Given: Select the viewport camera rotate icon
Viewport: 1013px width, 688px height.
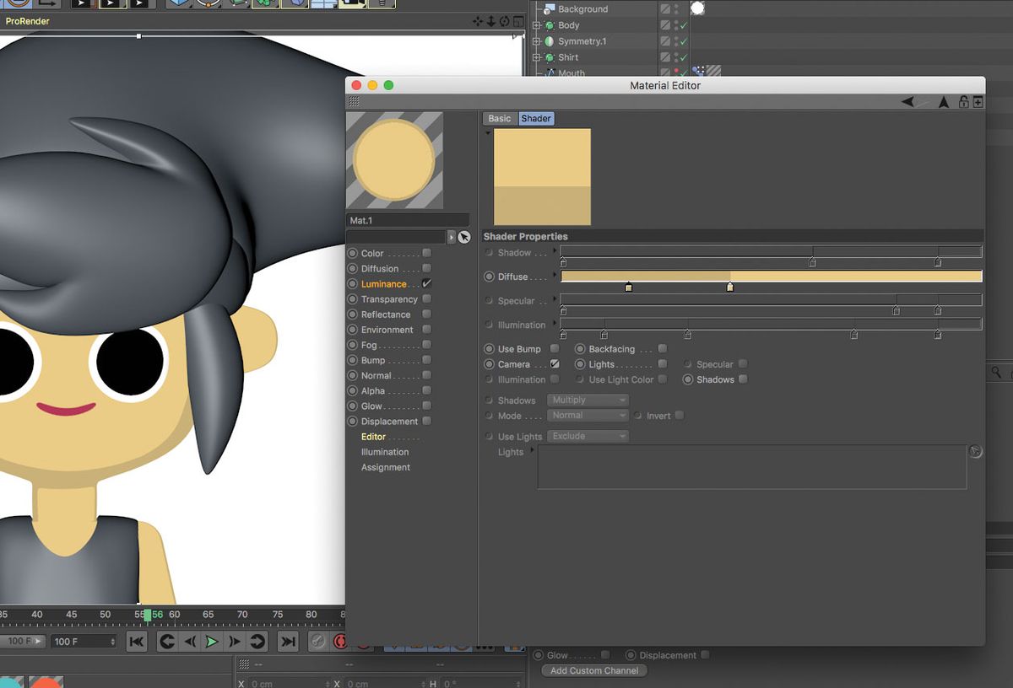Looking at the screenshot, I should pos(503,21).
